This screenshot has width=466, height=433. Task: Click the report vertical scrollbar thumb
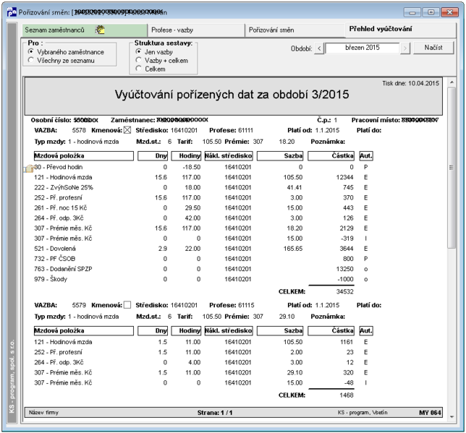click(452, 168)
